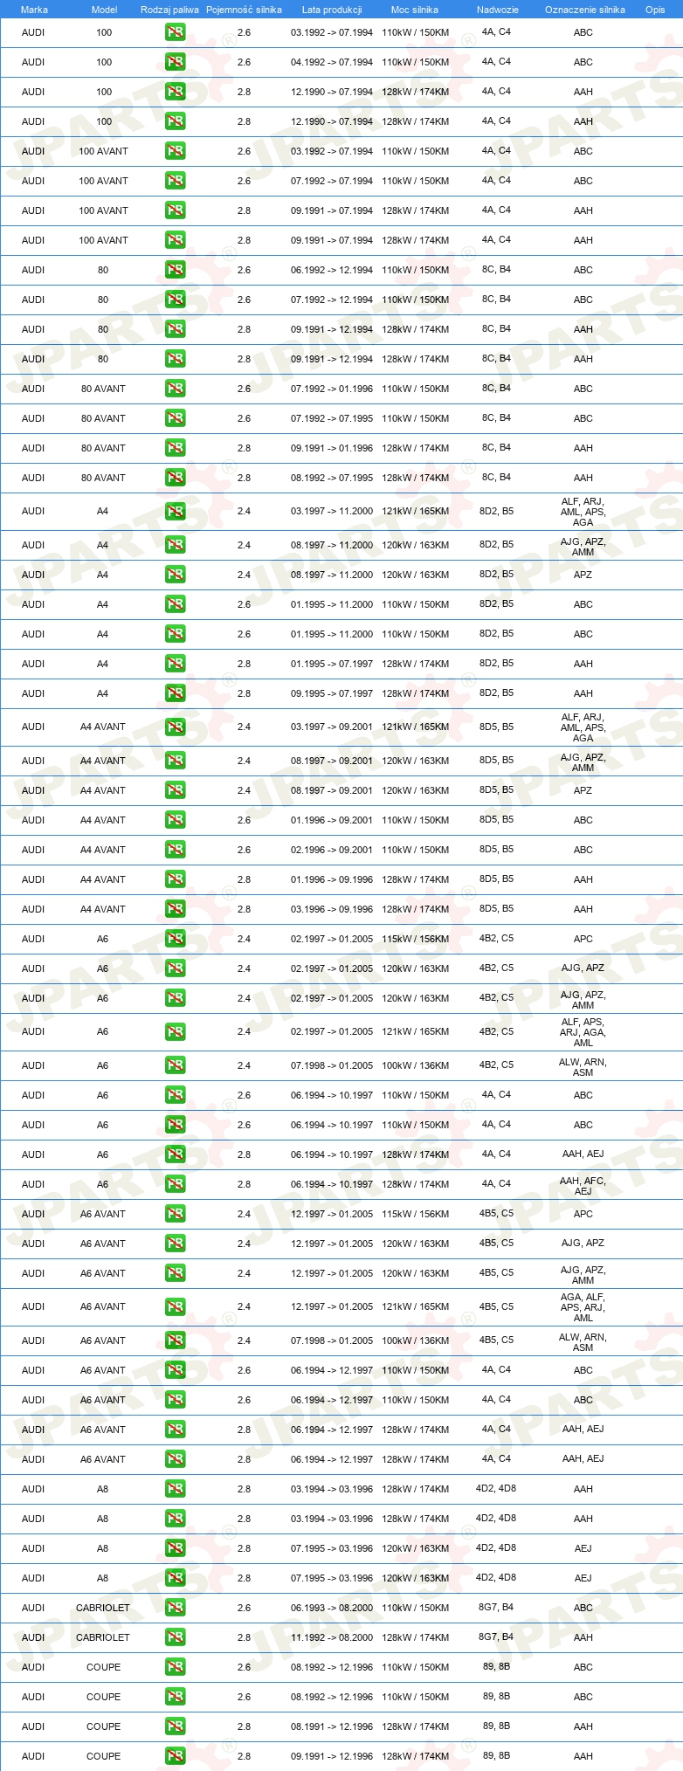Select the 06.1993 -> 08.2000 date cell
Image resolution: width=683 pixels, height=1771 pixels.
click(x=332, y=1608)
